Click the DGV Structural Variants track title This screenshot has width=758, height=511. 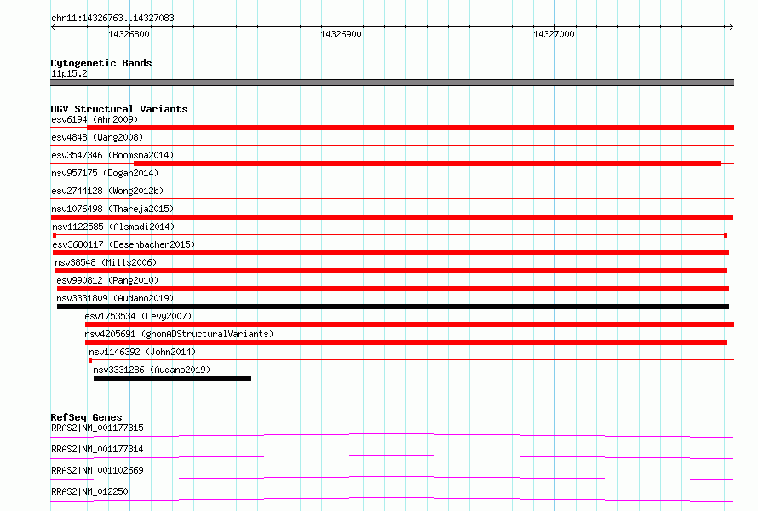point(119,109)
